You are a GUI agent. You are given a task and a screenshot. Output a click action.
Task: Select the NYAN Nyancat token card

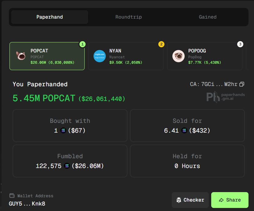tap(126, 56)
